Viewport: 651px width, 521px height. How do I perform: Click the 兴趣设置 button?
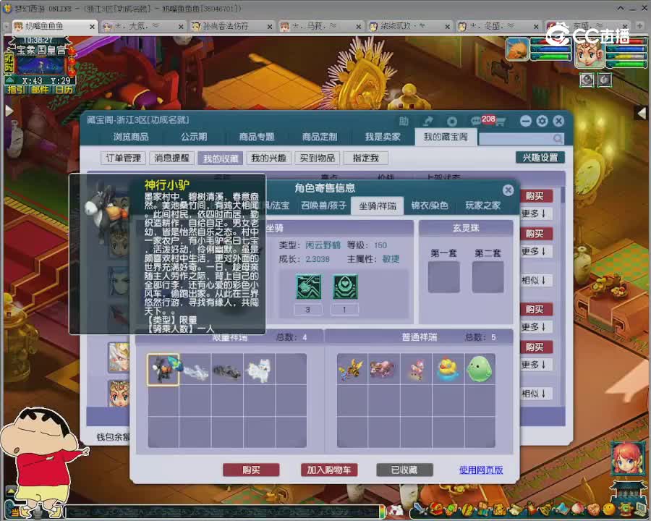point(540,158)
